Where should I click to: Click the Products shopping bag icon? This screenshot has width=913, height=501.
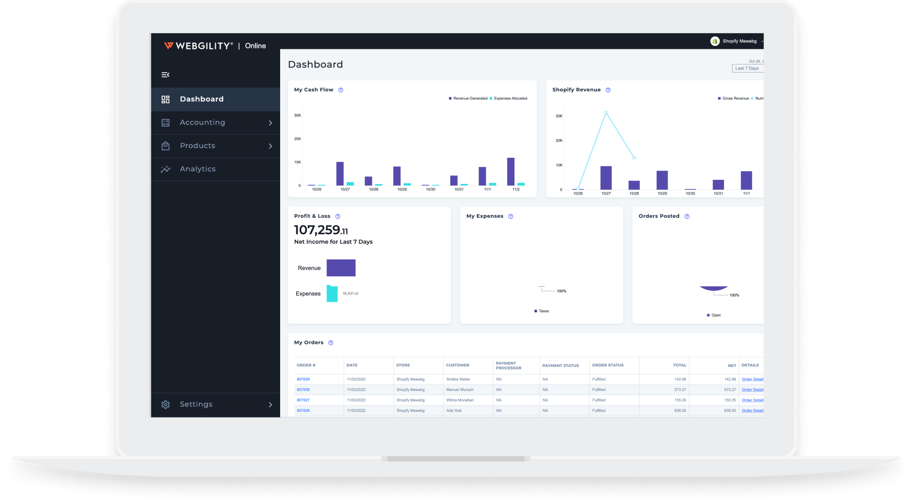(165, 146)
